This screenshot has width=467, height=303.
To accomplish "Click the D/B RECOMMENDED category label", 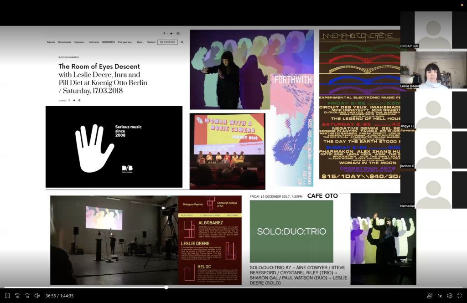I will click(69, 57).
